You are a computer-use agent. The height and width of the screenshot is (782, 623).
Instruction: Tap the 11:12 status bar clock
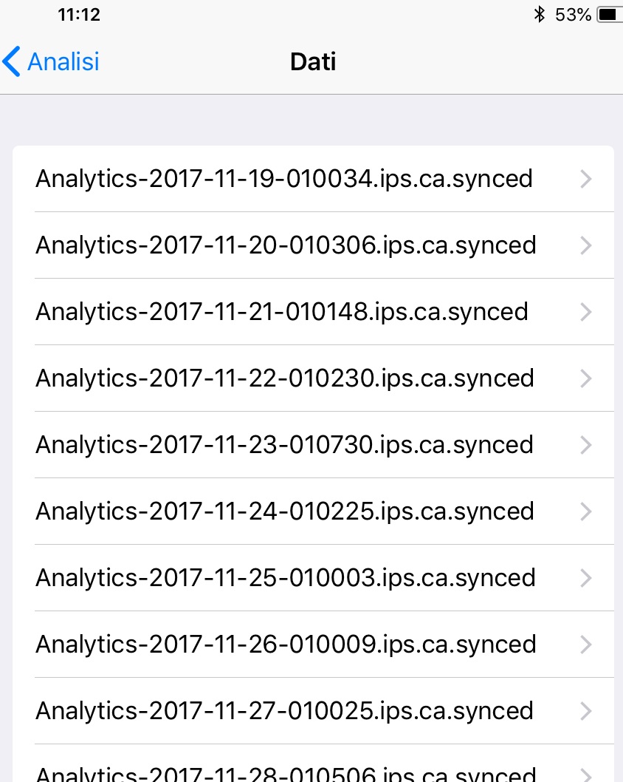pos(79,15)
